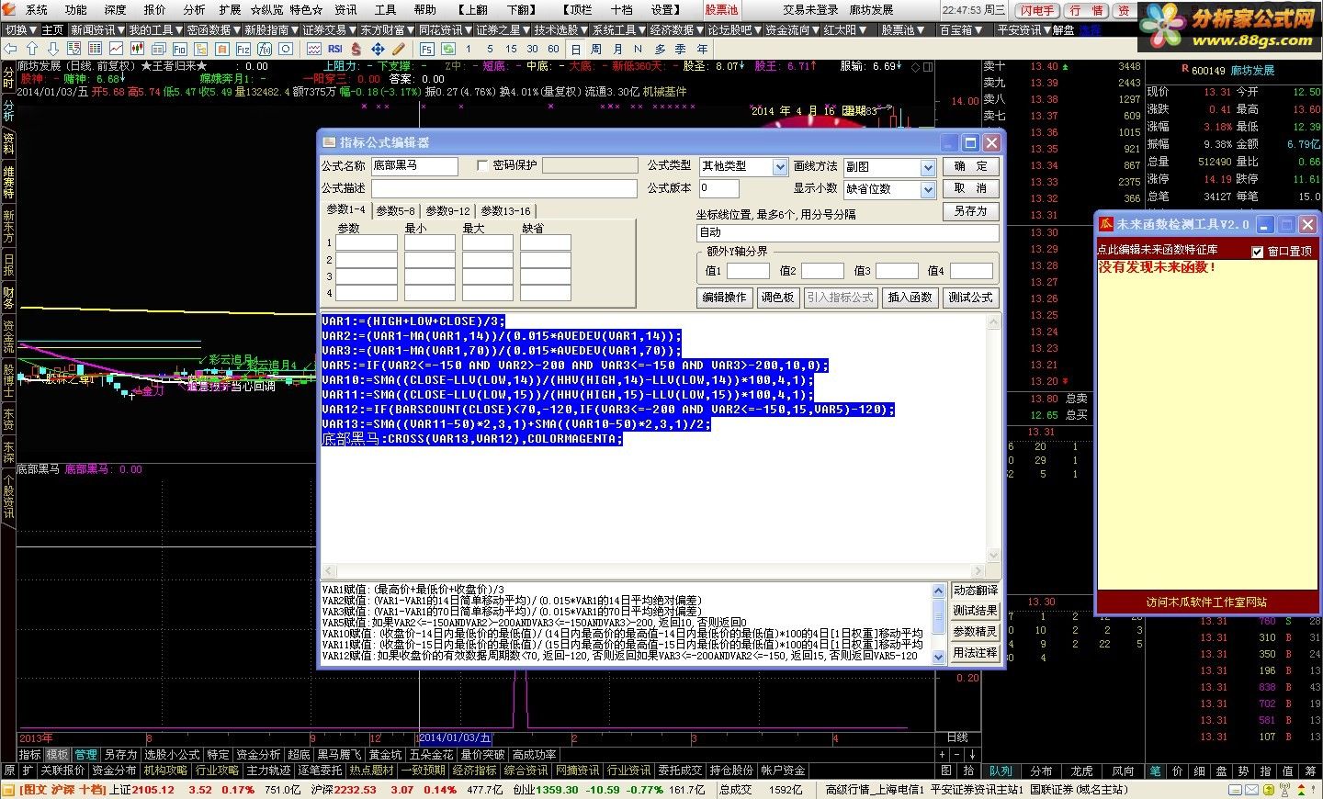Expand the 新闻资讯 dropdown menu
This screenshot has width=1323, height=799.
pos(96,30)
